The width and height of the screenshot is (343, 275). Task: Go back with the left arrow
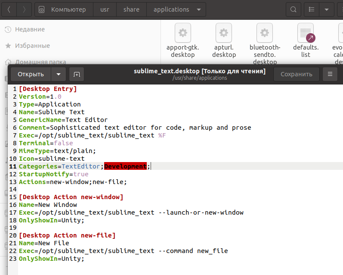[x=9, y=9]
